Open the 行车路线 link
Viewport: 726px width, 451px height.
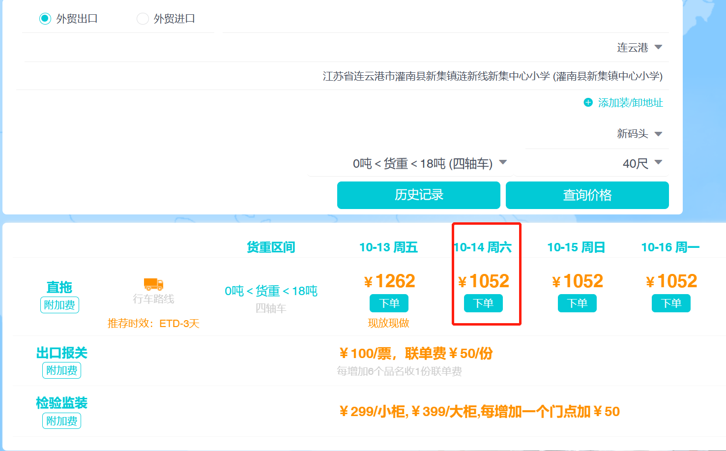pos(153,299)
